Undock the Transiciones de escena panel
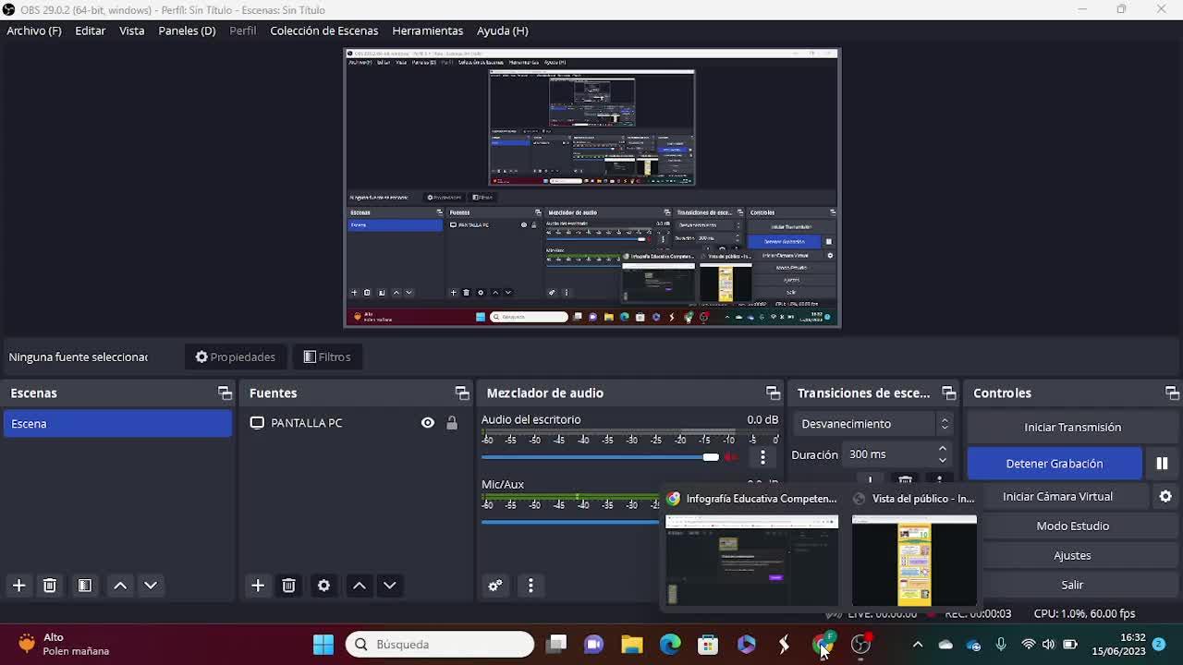The height and width of the screenshot is (665, 1183). 948,393
